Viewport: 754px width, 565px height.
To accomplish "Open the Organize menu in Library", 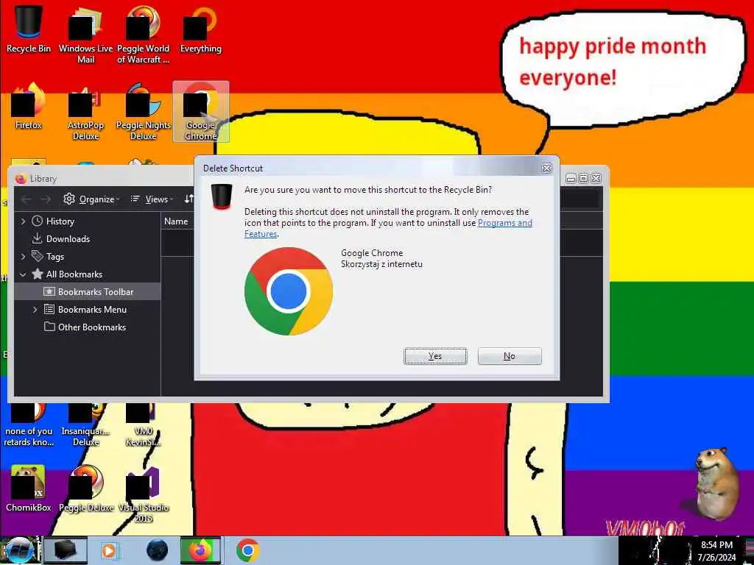I will (91, 199).
